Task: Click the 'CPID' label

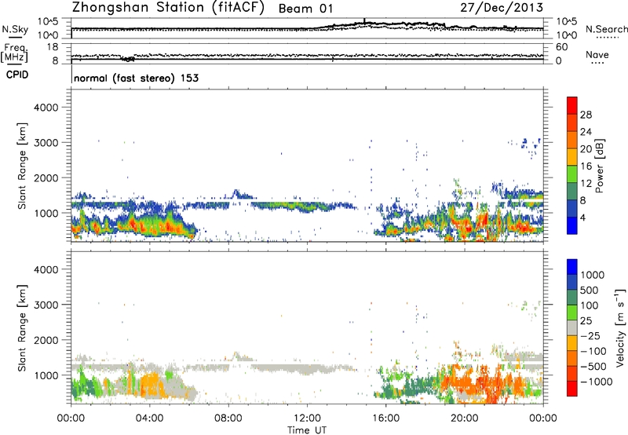Action: 17,75
